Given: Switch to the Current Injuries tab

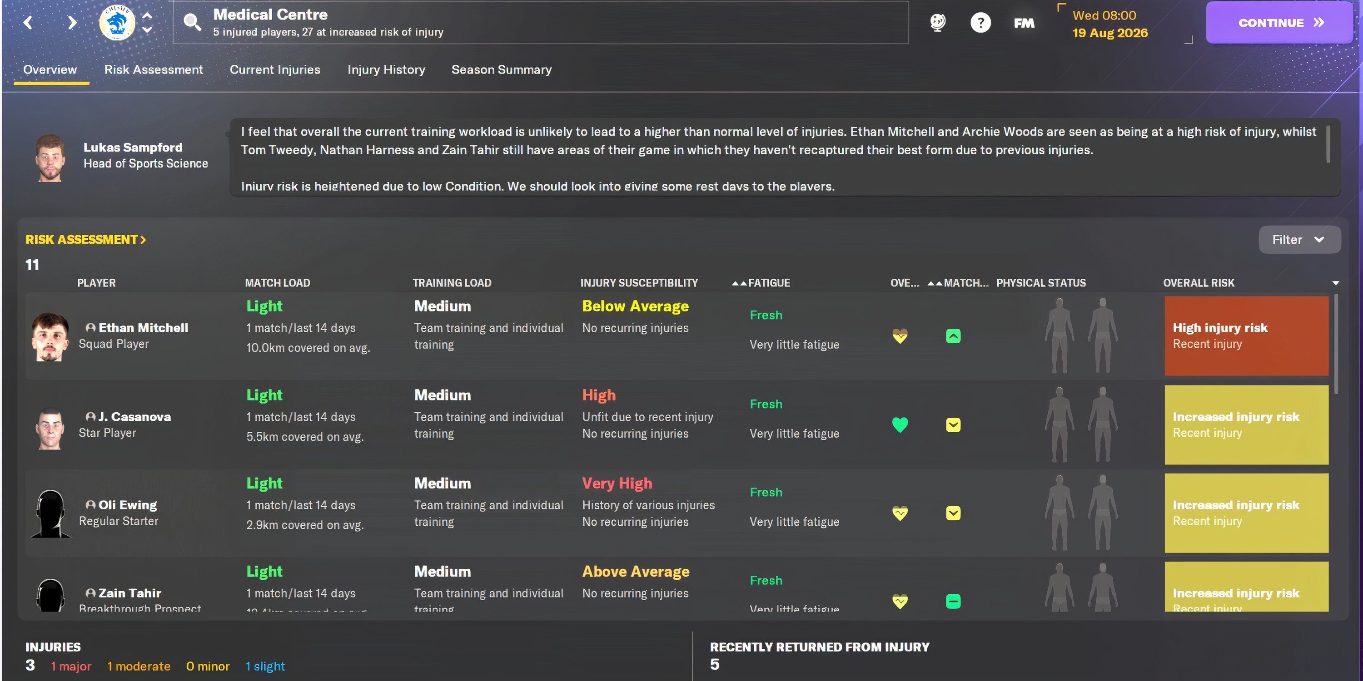Looking at the screenshot, I should 274,70.
